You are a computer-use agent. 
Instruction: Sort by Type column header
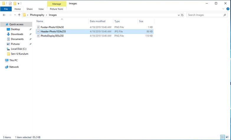point(117,21)
